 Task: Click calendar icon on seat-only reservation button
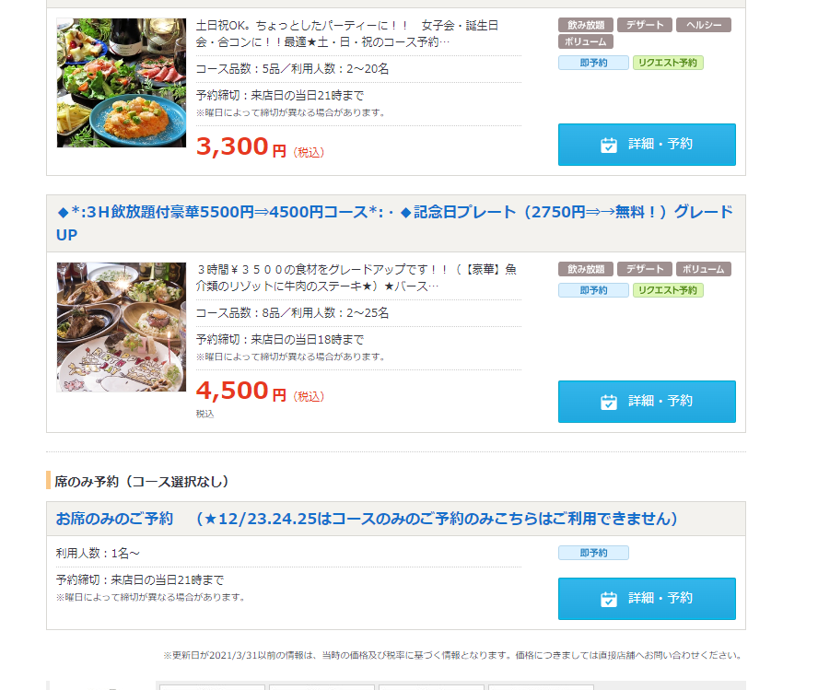click(x=608, y=599)
